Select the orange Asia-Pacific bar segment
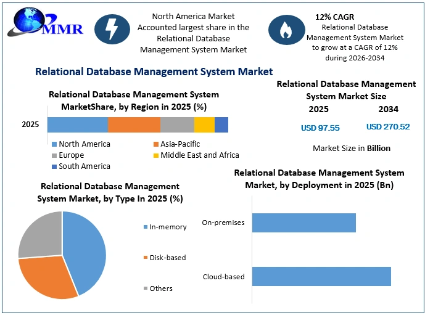Image resolution: width=425 pixels, height=315 pixels. (134, 125)
